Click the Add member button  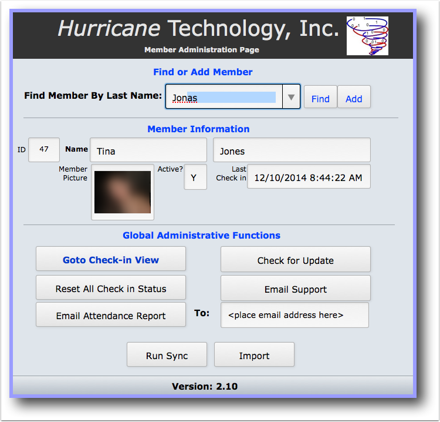click(x=354, y=97)
